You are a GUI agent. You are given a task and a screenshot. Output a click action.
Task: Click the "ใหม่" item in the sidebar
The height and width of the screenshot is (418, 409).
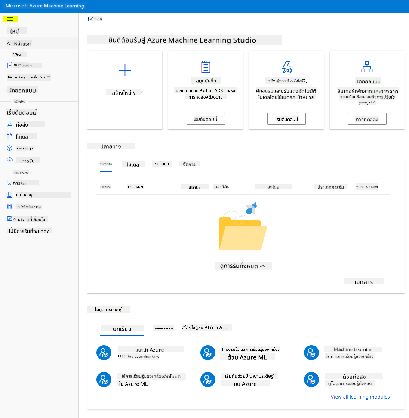click(x=15, y=31)
